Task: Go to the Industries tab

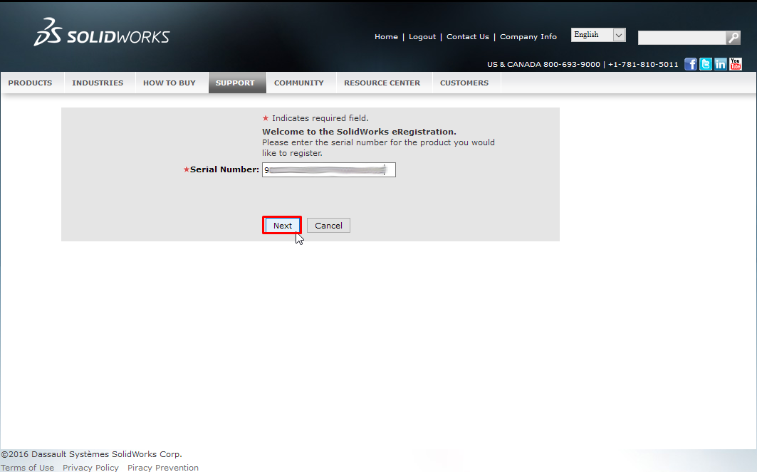Action: [x=98, y=83]
